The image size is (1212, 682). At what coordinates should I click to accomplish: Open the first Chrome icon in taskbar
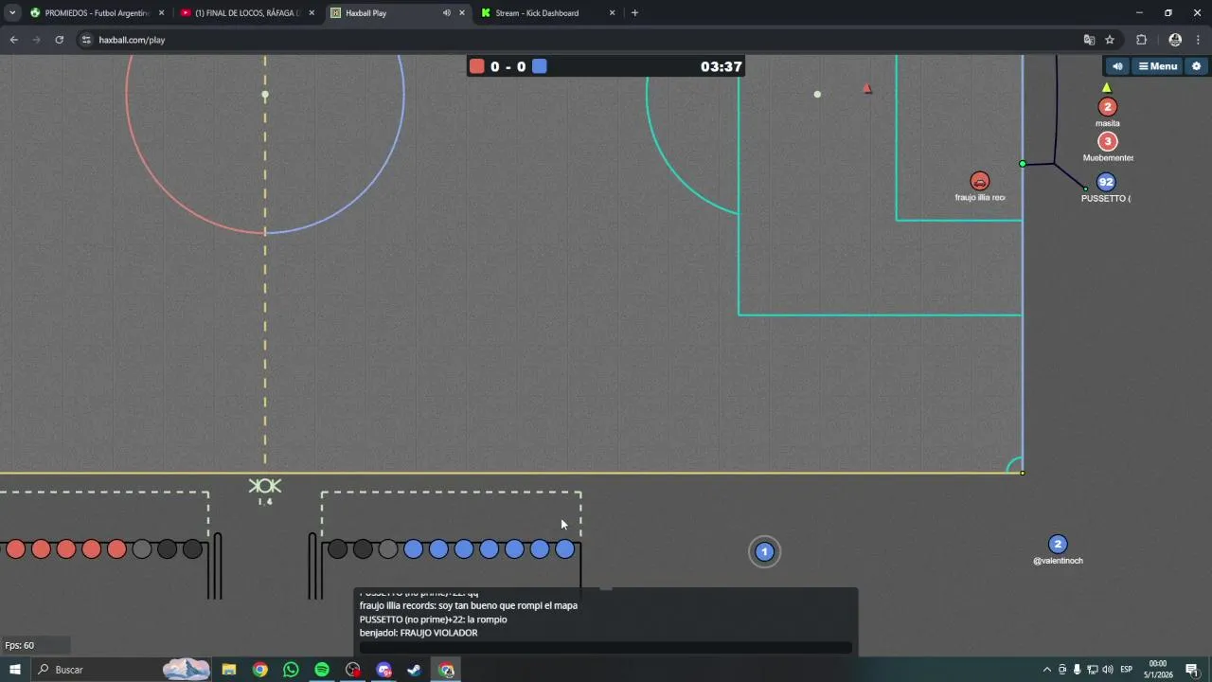(x=260, y=670)
